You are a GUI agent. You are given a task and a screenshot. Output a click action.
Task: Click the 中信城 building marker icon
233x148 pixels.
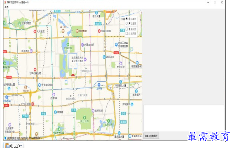click(55, 112)
